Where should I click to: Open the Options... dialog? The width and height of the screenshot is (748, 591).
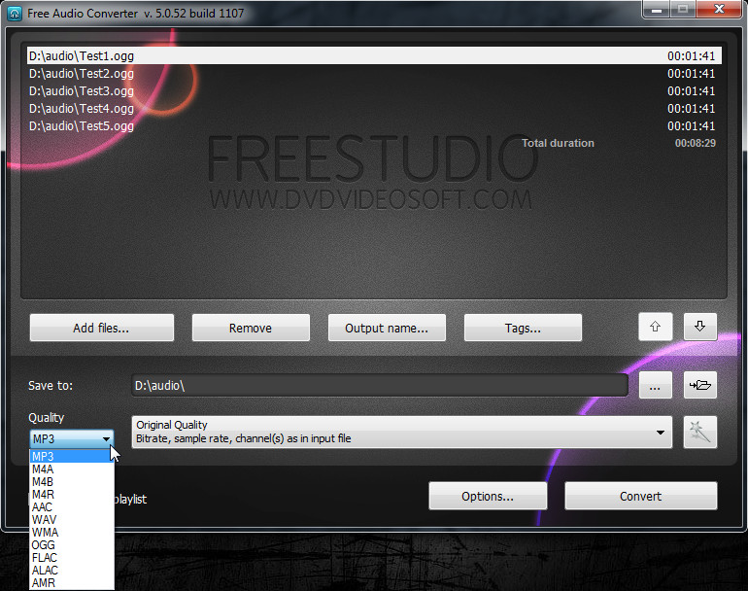[488, 496]
